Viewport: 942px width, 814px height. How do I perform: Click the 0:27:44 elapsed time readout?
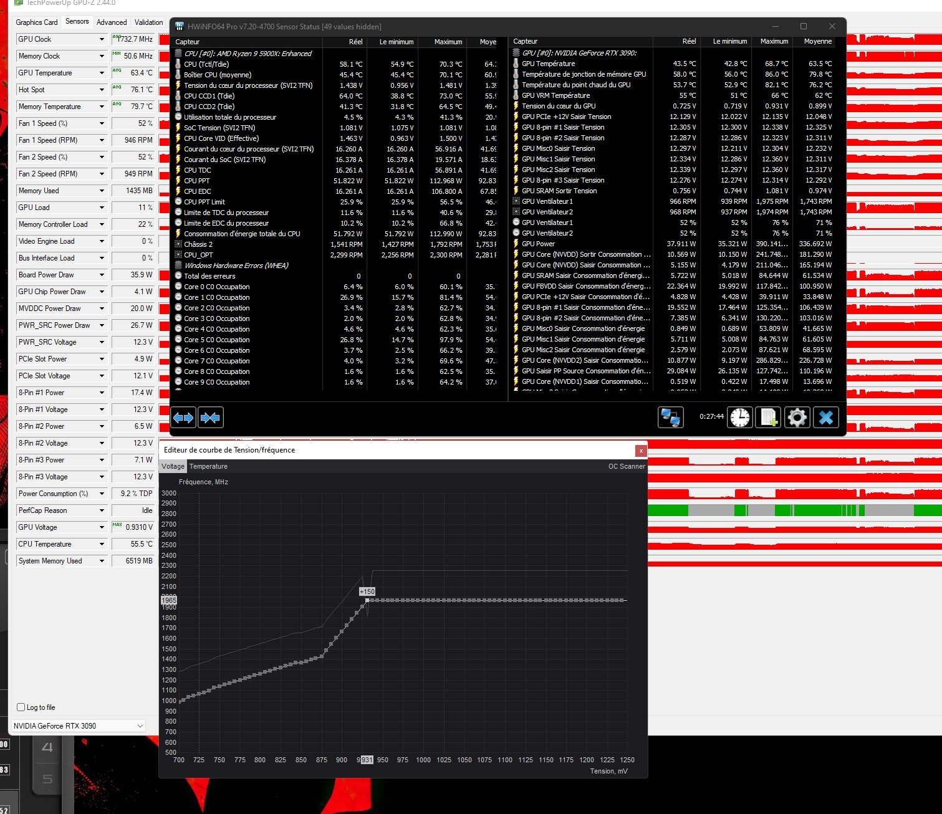click(x=711, y=416)
